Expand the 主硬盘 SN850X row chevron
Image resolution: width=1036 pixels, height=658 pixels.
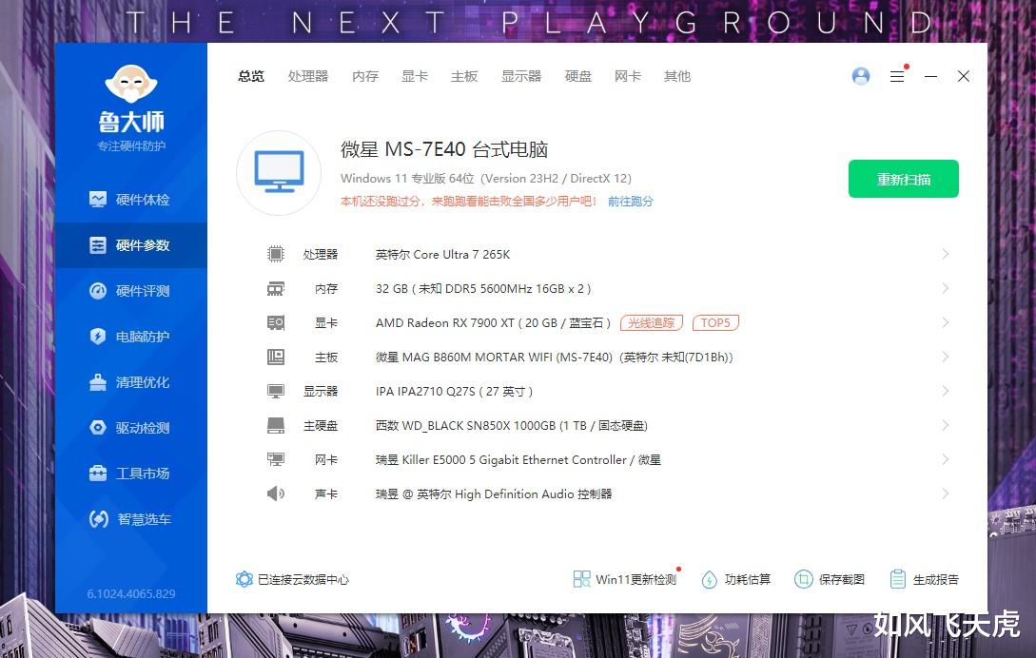945,425
